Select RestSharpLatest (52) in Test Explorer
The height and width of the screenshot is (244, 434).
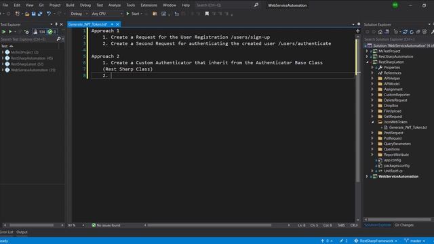(27, 64)
